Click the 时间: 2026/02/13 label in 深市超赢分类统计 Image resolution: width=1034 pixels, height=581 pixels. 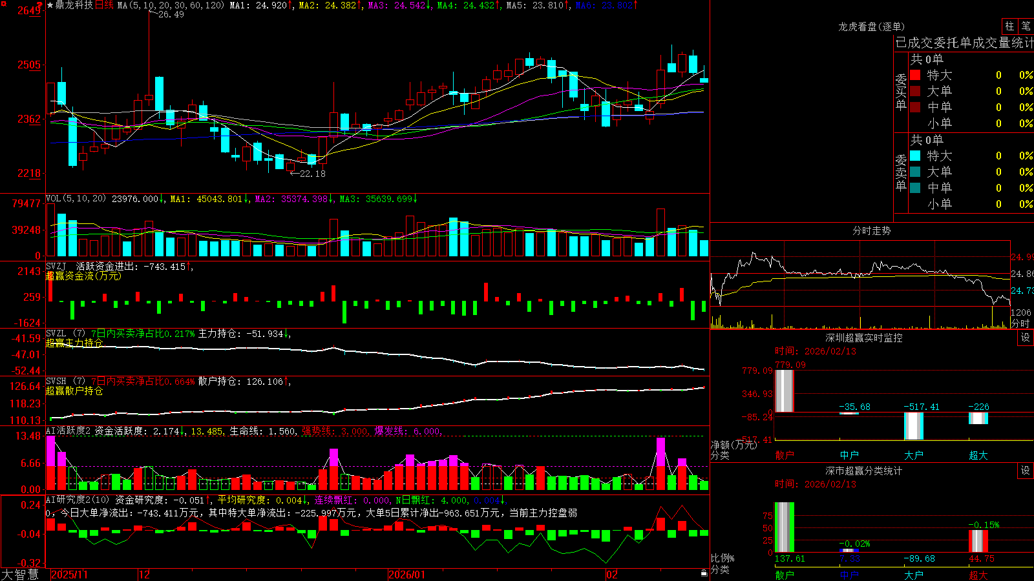coord(816,484)
